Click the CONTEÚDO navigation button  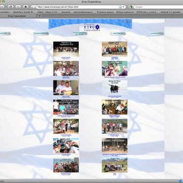[x=41, y=34]
